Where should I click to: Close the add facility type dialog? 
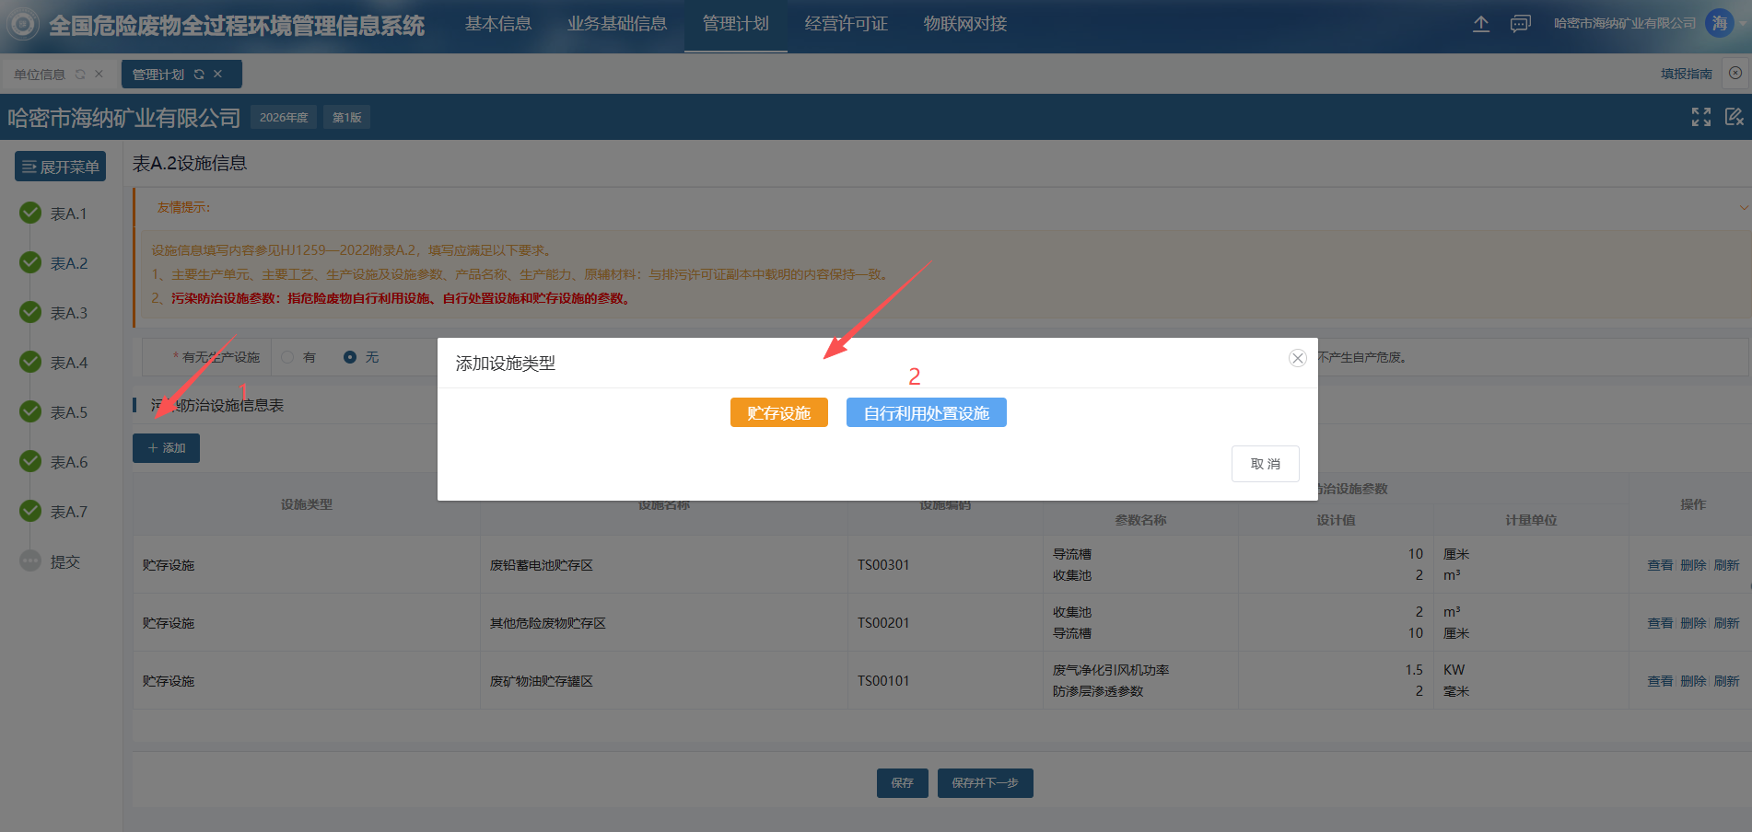coord(1297,358)
